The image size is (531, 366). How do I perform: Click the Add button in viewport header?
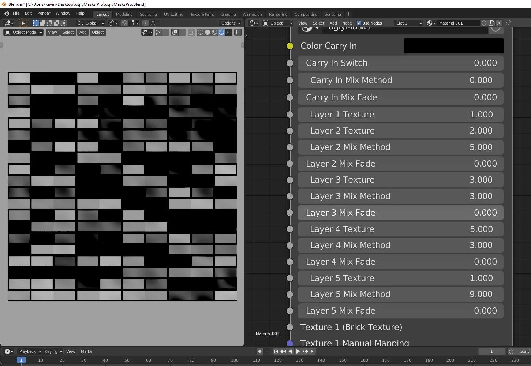pyautogui.click(x=83, y=32)
